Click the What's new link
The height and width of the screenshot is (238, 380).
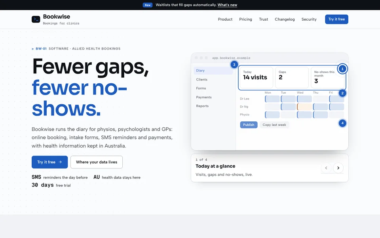coord(227,5)
